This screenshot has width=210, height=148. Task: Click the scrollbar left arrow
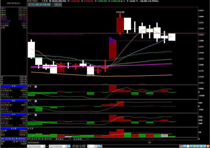(x=102, y=146)
